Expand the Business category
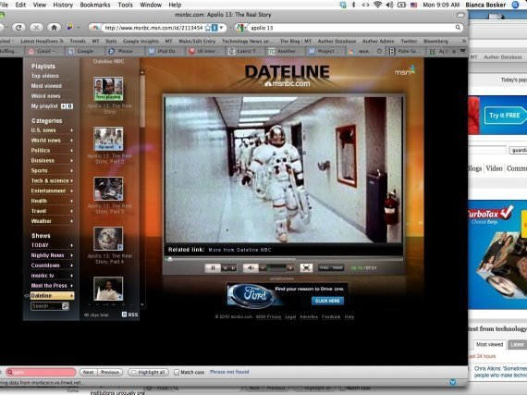The height and width of the screenshot is (395, 527). (52, 160)
